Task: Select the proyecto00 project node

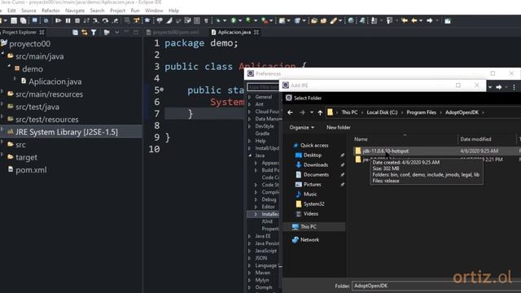Action: (x=29, y=44)
